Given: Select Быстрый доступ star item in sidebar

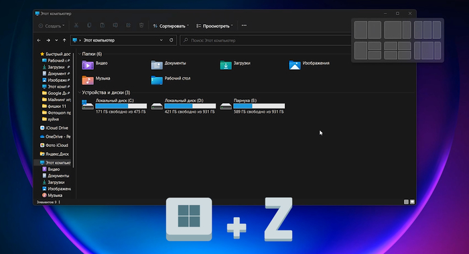Looking at the screenshot, I should pyautogui.click(x=56, y=54).
